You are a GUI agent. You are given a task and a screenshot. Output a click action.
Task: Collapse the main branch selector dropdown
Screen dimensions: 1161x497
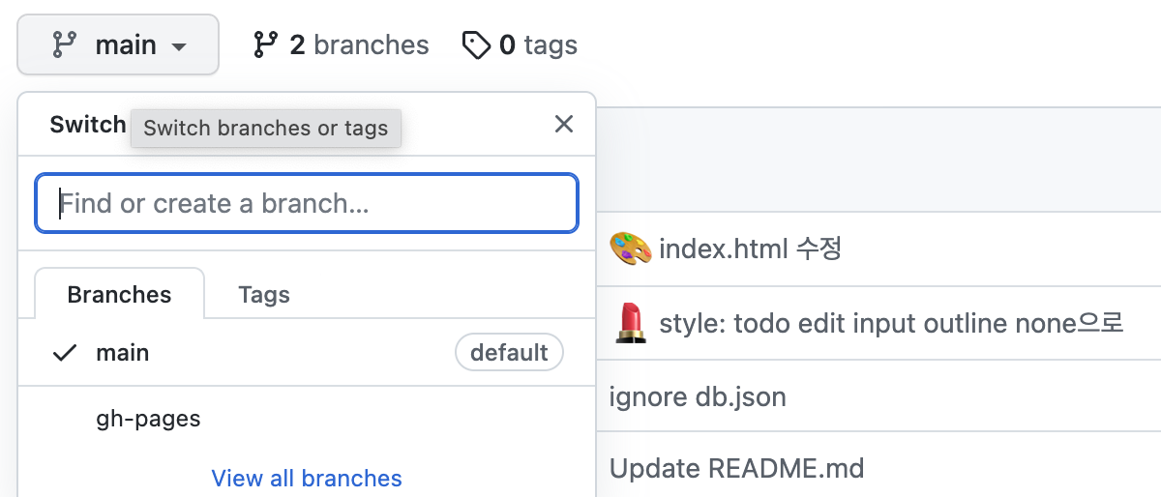[x=118, y=44]
